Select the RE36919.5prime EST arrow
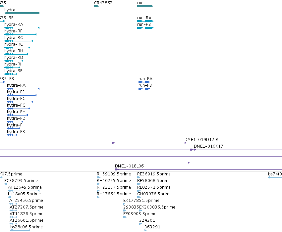The image size is (282, 232). [x=139, y=177]
